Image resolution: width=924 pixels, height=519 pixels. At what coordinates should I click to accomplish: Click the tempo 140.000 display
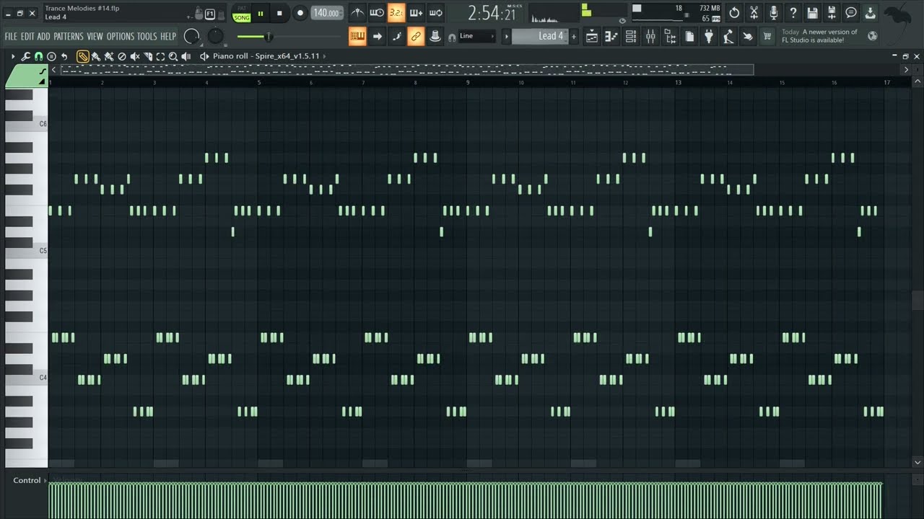pos(327,13)
